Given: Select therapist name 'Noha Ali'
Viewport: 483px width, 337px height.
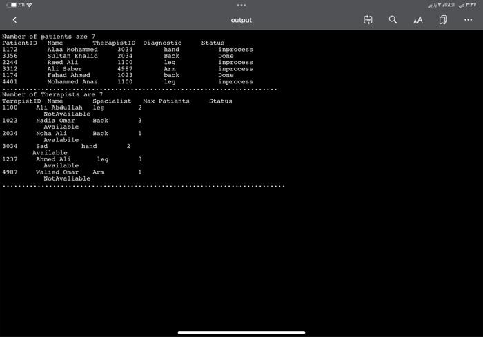Looking at the screenshot, I should tap(51, 134).
